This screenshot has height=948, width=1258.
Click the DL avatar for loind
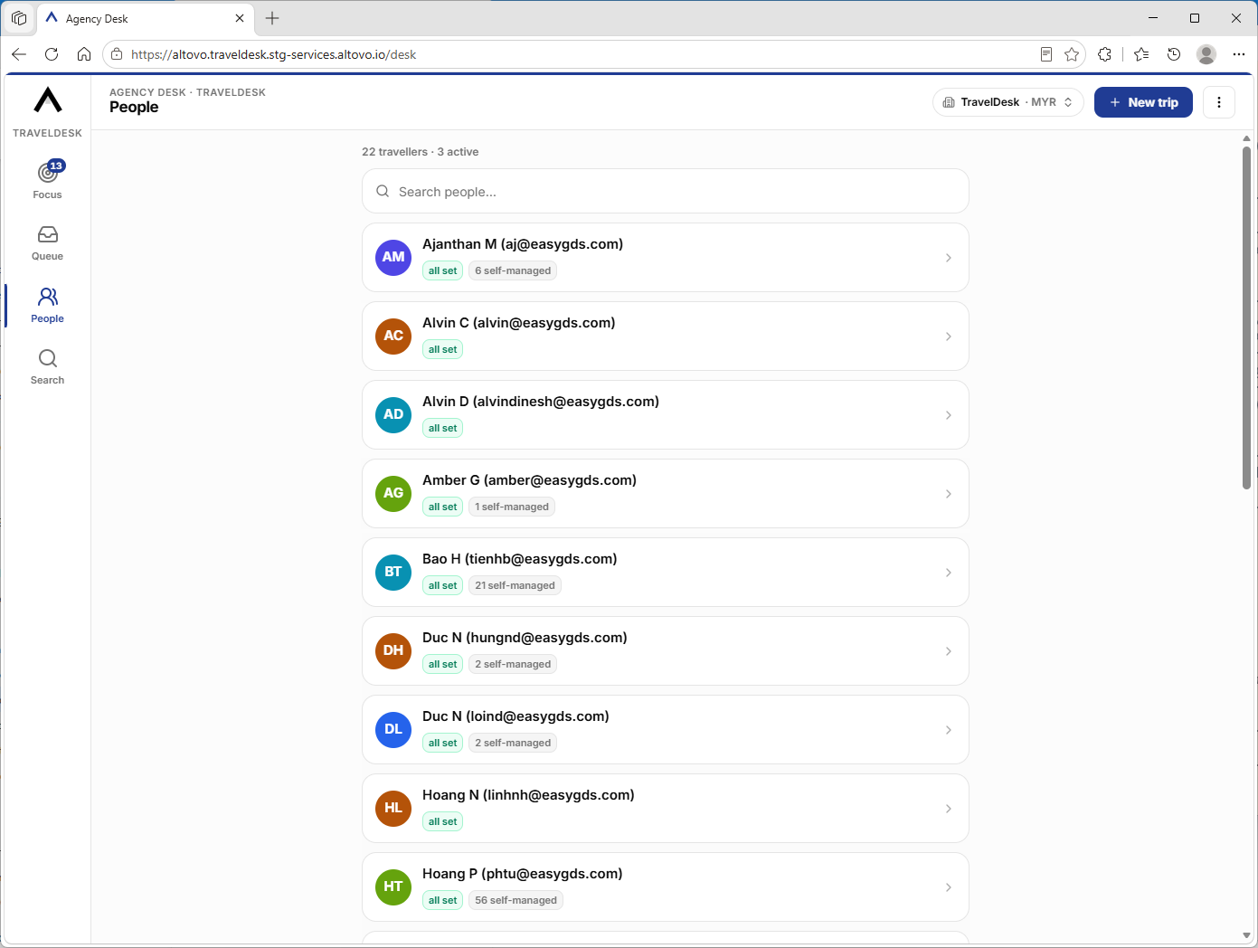click(x=393, y=729)
